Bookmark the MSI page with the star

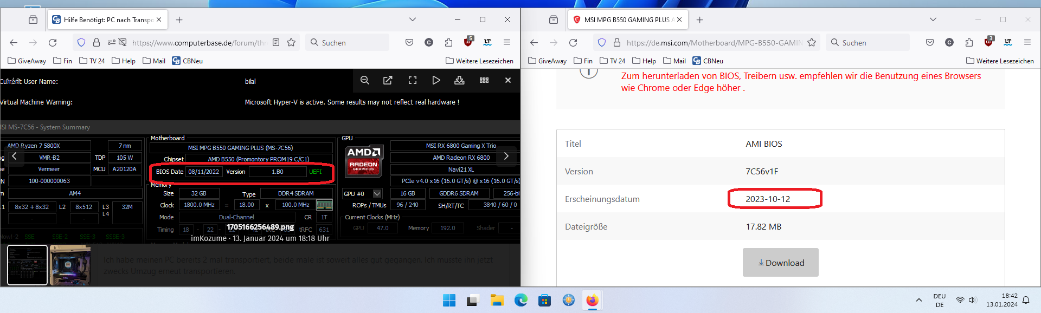[x=812, y=43]
